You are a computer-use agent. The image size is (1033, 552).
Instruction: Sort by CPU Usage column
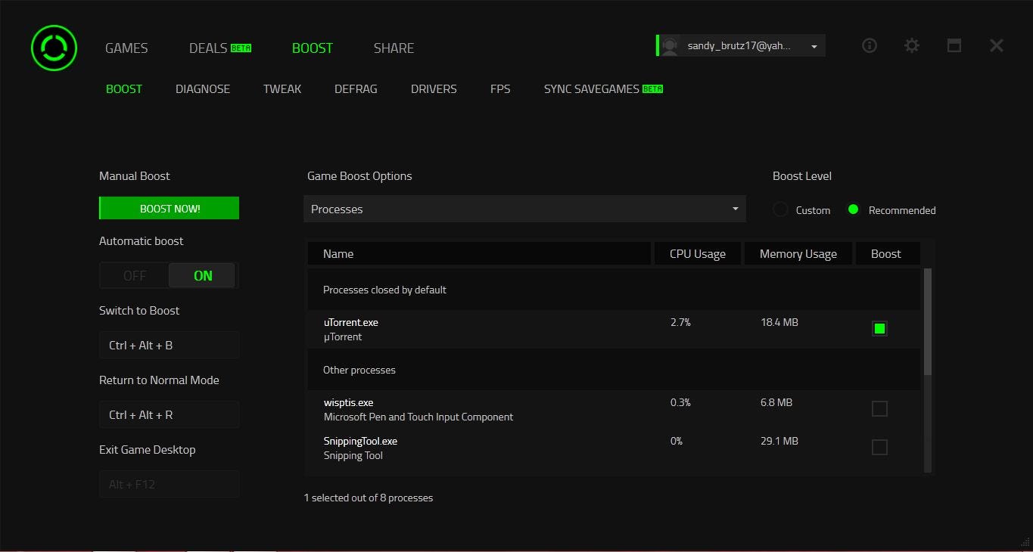click(x=698, y=253)
